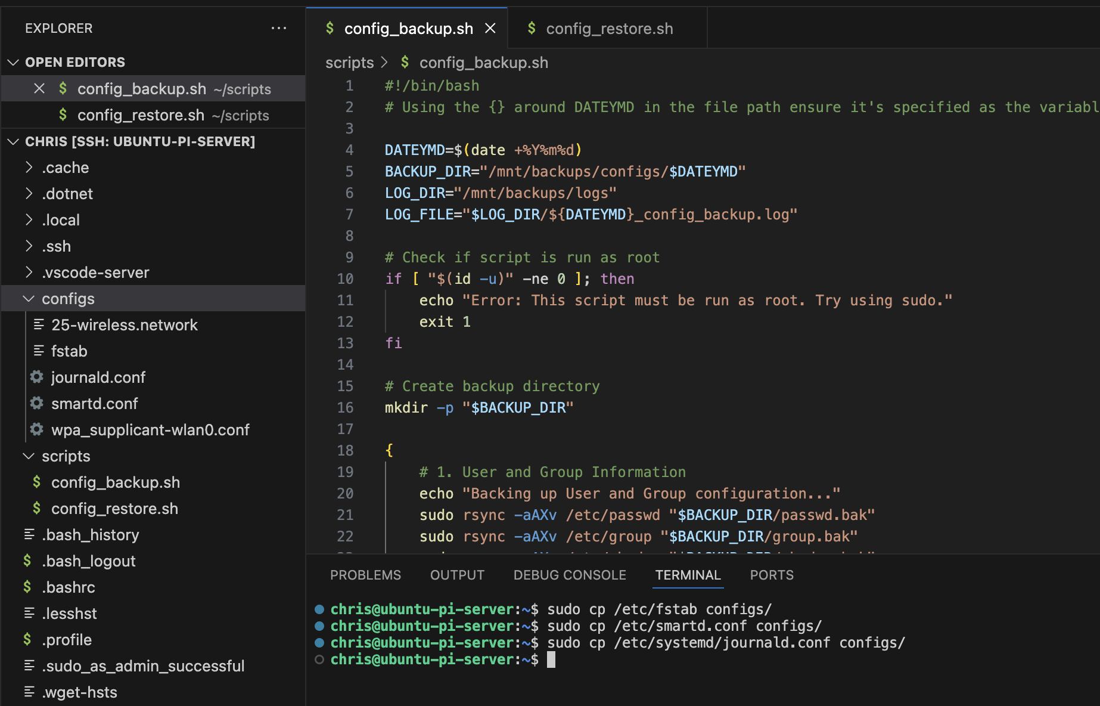Click shell icon next to .bashrc file
The width and height of the screenshot is (1100, 706).
[27, 587]
